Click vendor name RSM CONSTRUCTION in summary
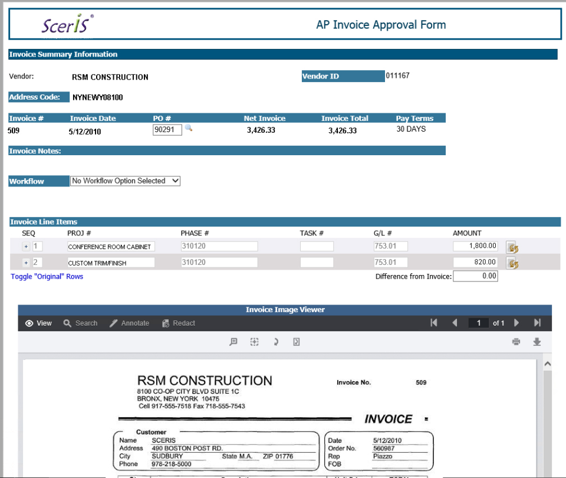Screen dimensions: 566x478 click(x=110, y=77)
